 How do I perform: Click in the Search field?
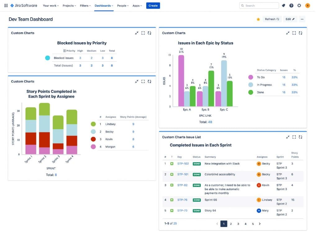point(259,6)
